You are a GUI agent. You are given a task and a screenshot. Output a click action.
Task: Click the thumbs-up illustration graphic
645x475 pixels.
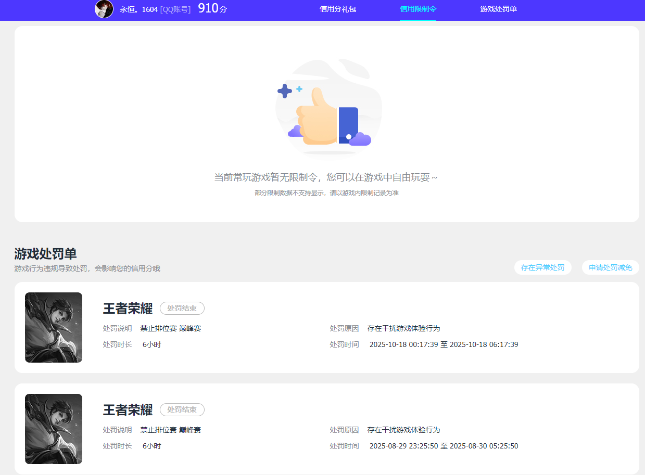coord(328,108)
